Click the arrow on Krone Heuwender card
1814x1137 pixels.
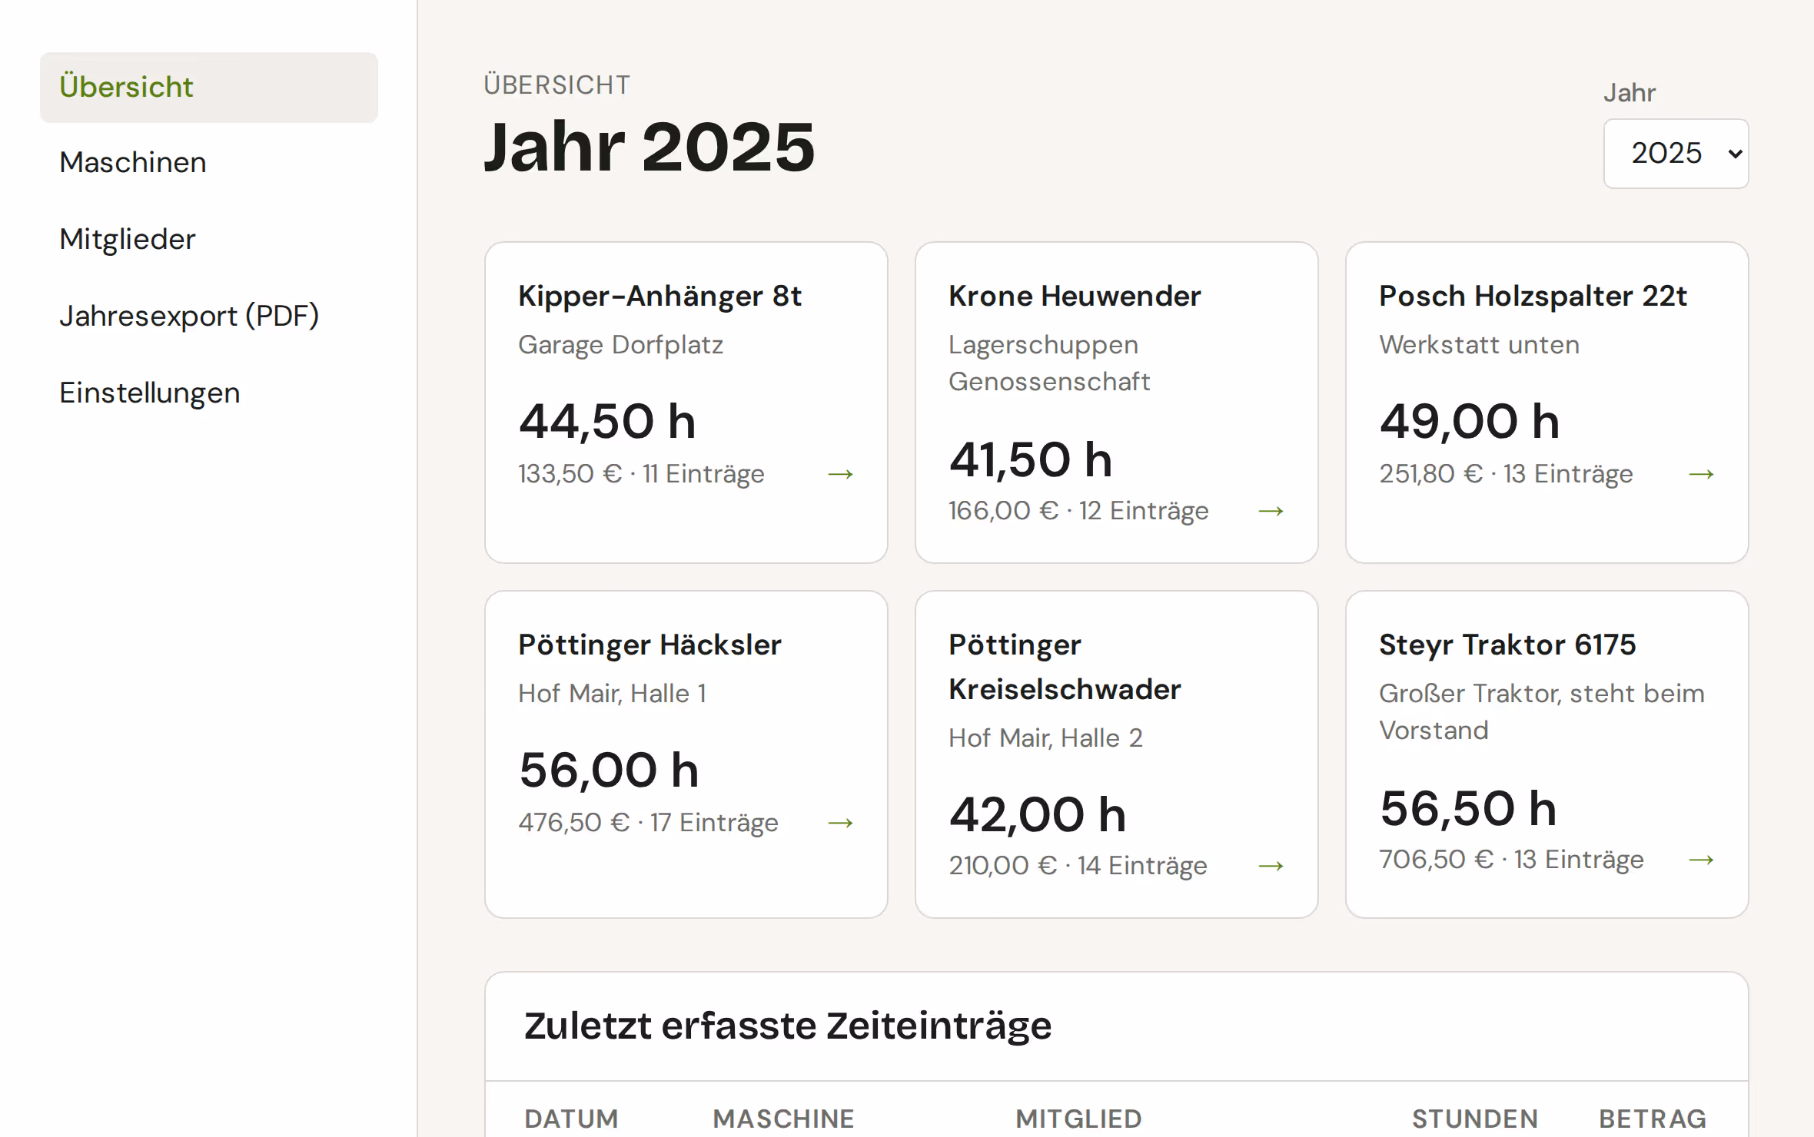(x=1271, y=512)
